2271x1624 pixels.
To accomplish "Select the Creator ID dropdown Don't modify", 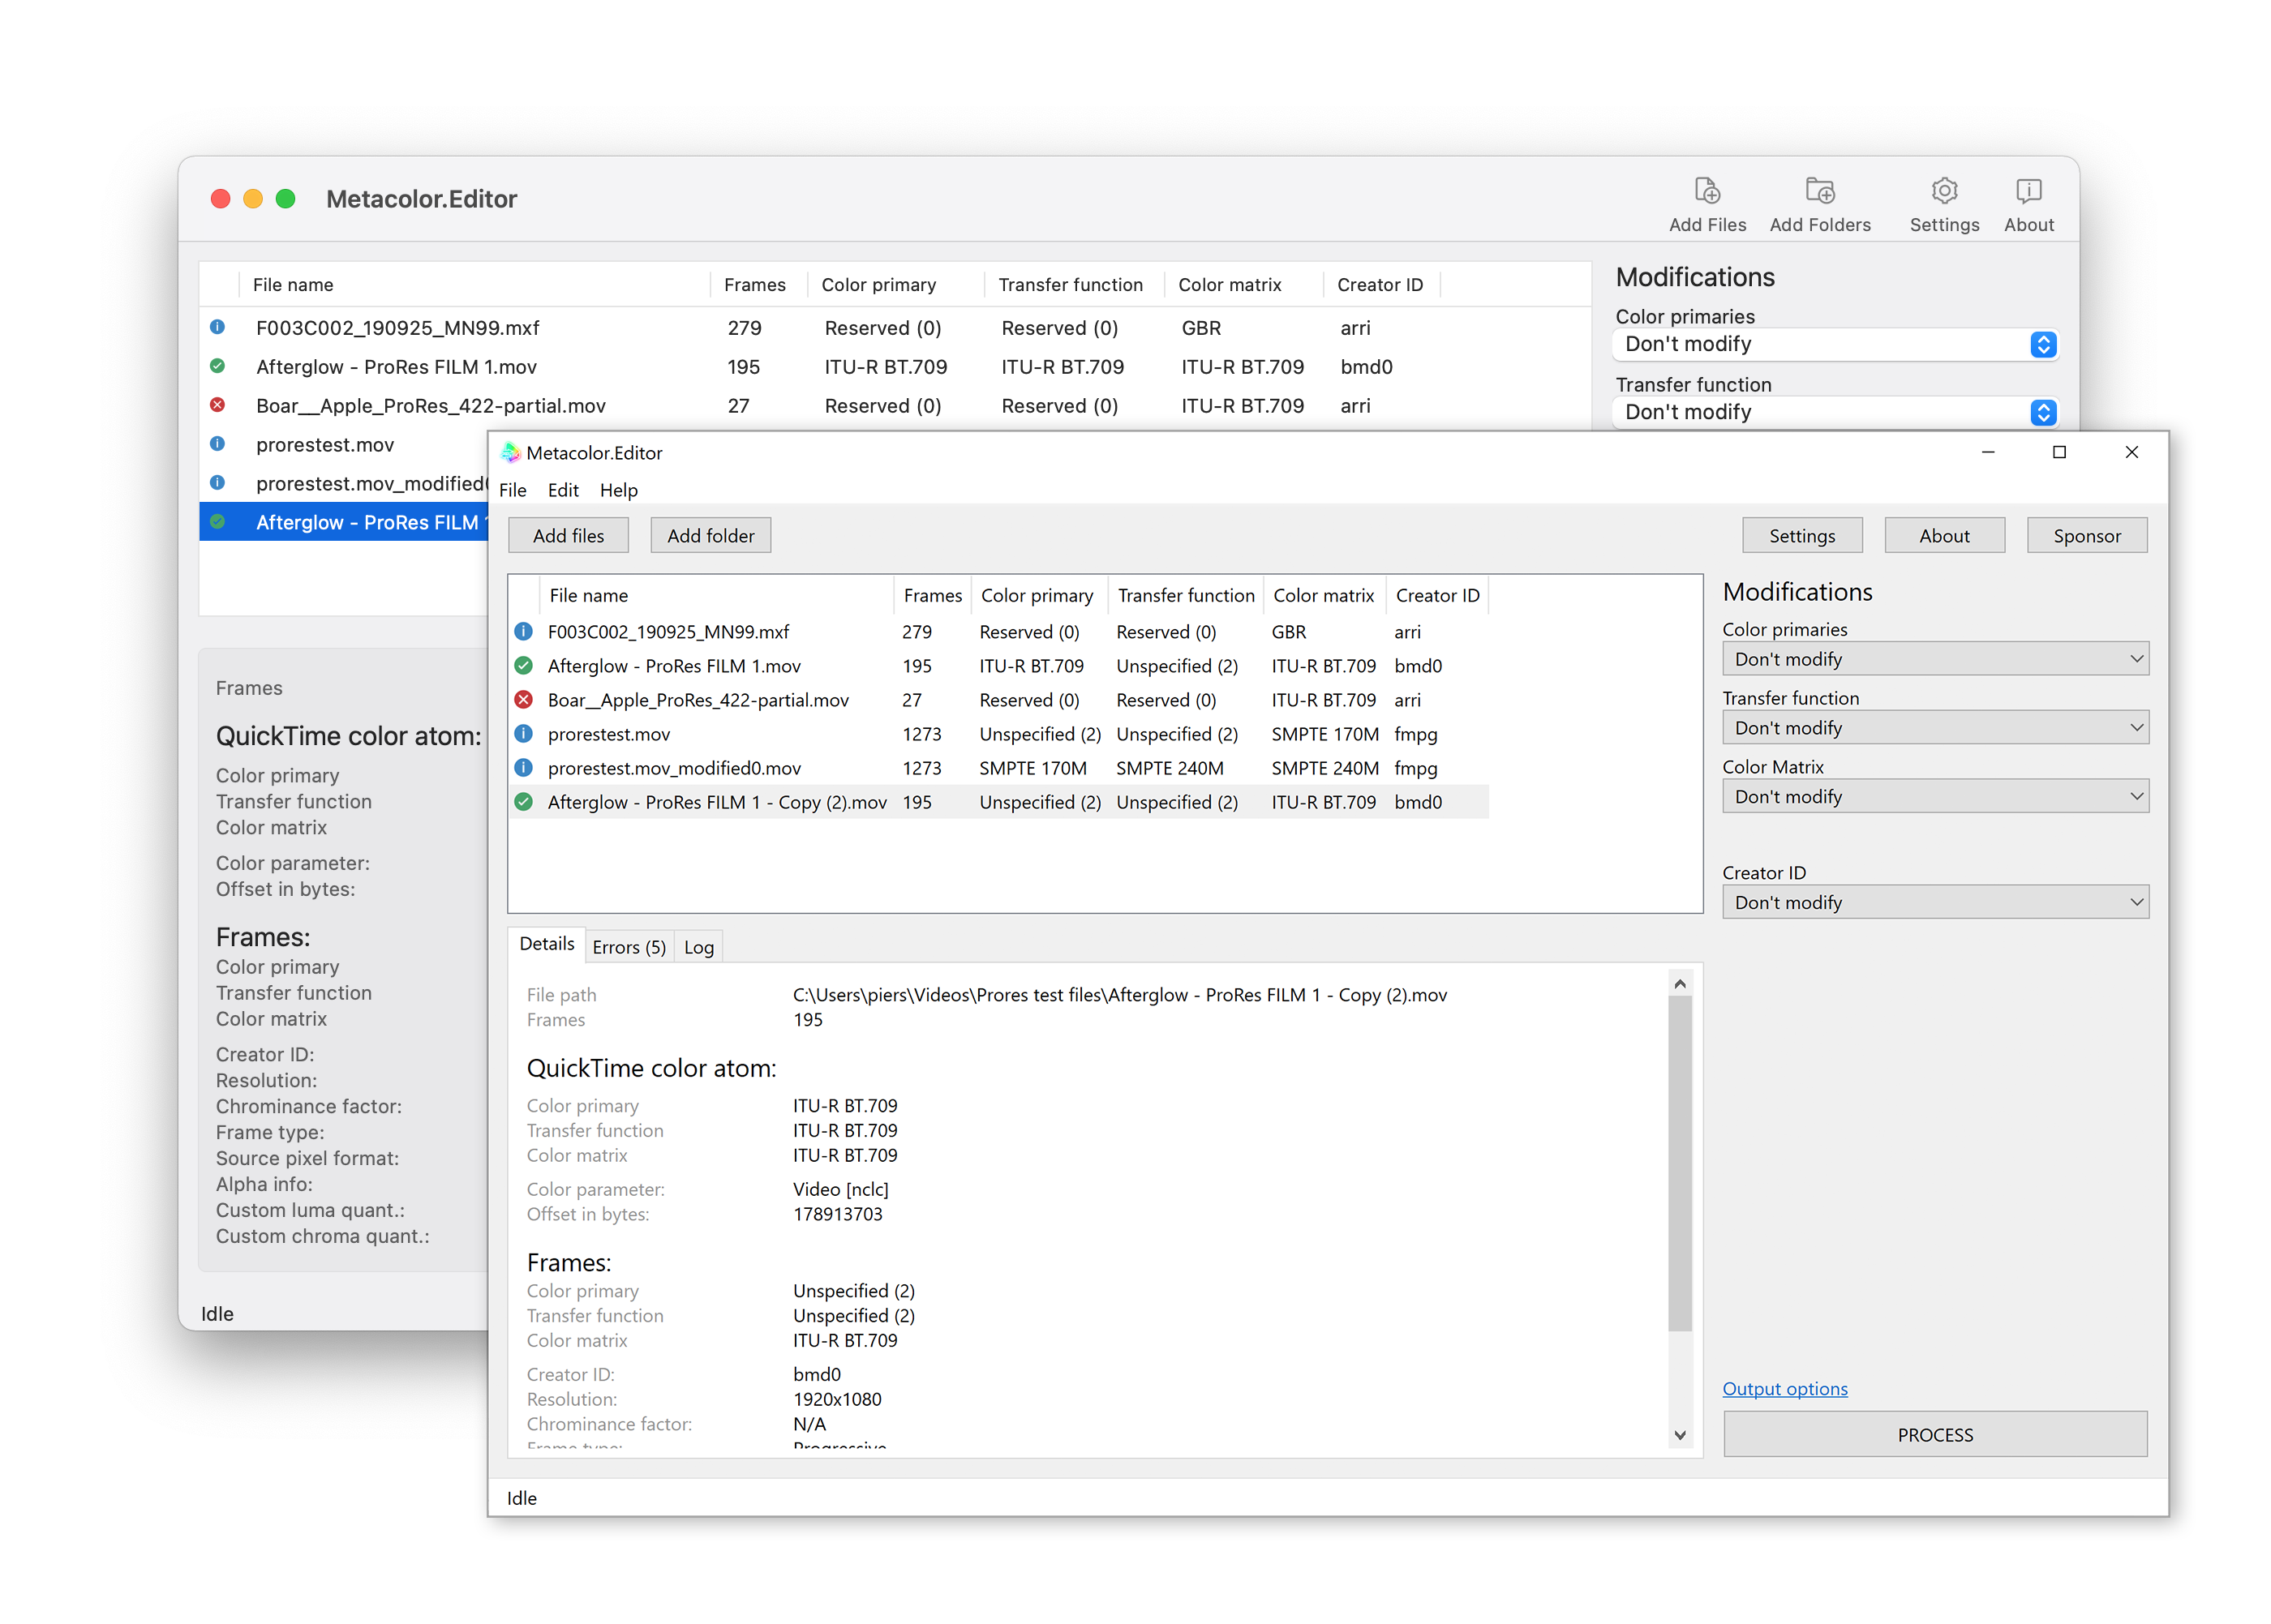I will click(1934, 905).
